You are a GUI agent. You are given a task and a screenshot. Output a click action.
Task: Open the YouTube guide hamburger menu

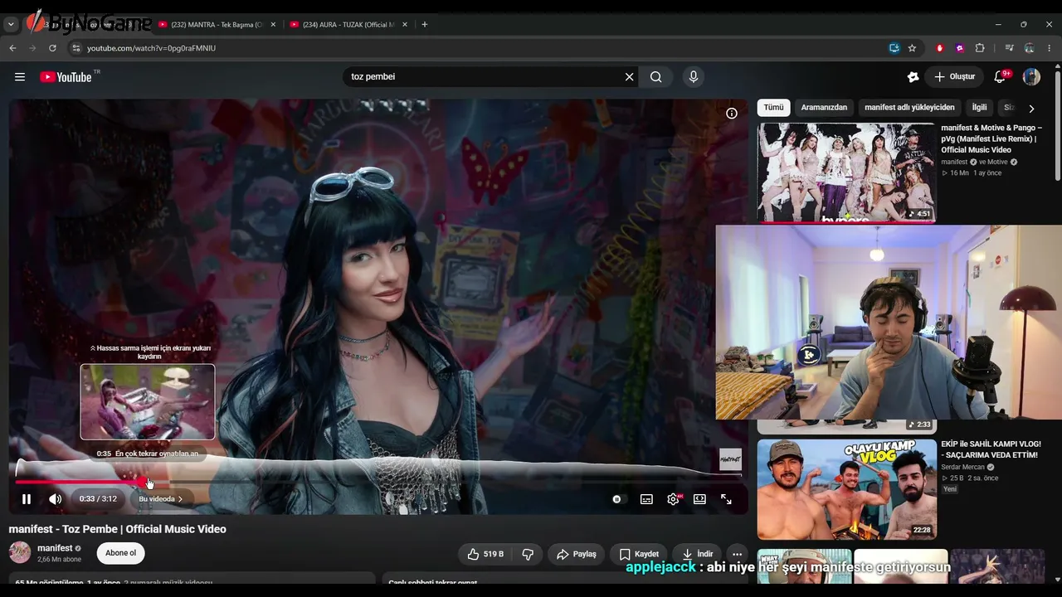tap(20, 77)
